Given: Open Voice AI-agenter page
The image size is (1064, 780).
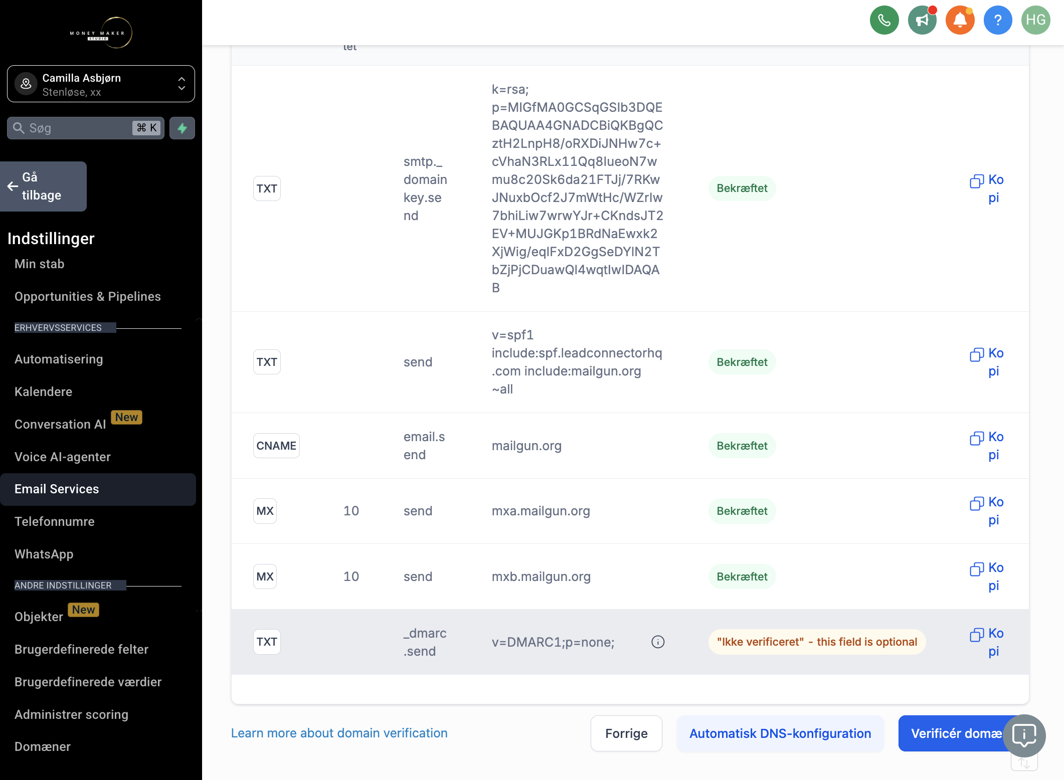Looking at the screenshot, I should pos(63,457).
